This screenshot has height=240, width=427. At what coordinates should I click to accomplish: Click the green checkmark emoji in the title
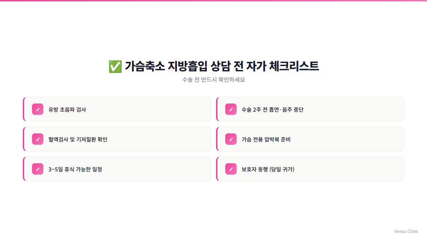[115, 66]
